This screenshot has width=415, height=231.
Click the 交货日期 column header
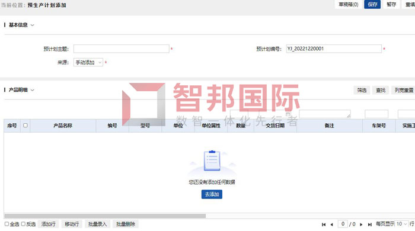(x=275, y=126)
